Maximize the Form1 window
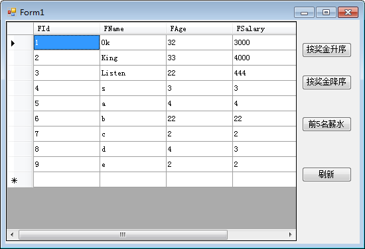This screenshot has width=365, height=249. [x=326, y=13]
